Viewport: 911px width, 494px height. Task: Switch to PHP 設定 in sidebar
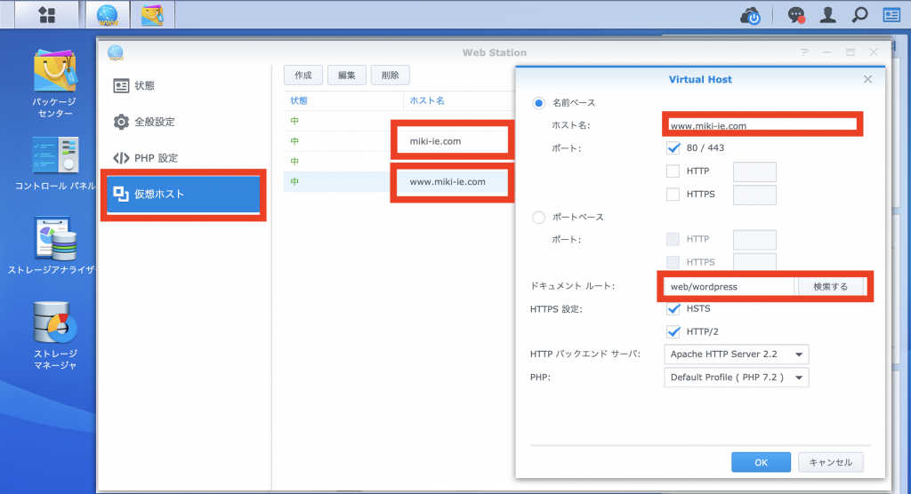(156, 158)
